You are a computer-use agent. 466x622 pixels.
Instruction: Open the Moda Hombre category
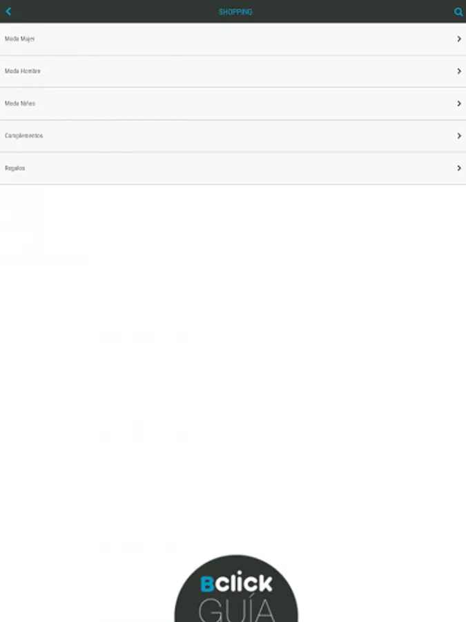tap(233, 71)
